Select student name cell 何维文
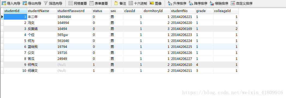Screen dimensions: 286x98 click(42, 71)
